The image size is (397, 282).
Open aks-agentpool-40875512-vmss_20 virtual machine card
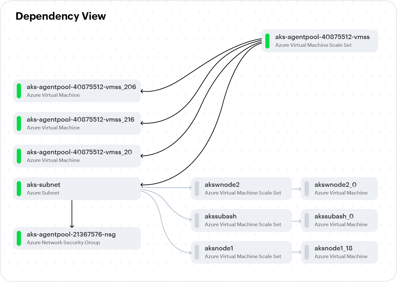click(x=77, y=156)
